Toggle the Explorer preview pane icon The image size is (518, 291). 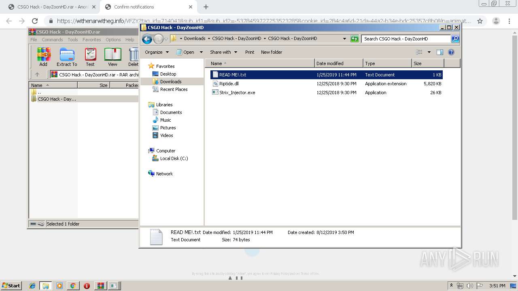[x=440, y=52]
